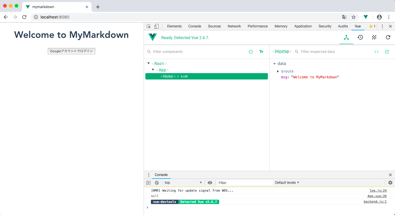Clear console with the ban icon
This screenshot has height=215, width=395.
click(157, 183)
